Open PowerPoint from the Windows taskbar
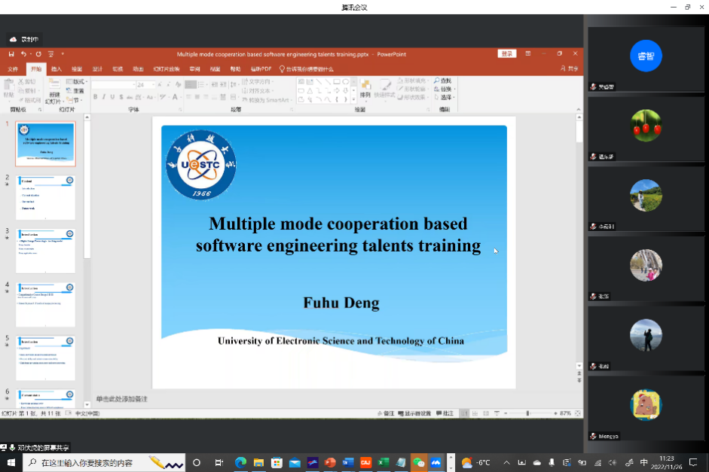 click(330, 462)
